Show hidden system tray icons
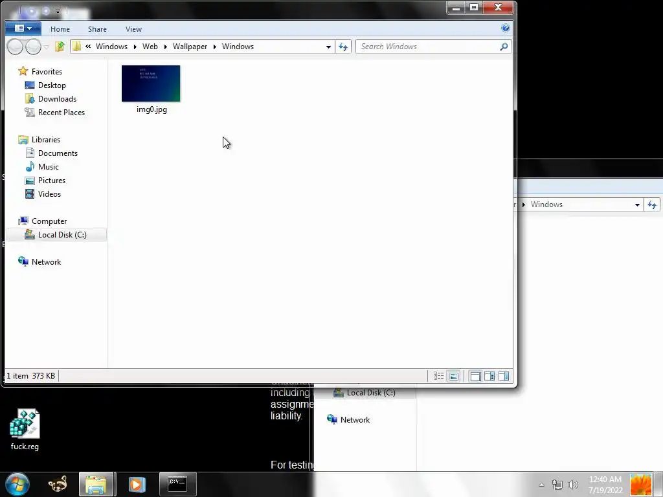This screenshot has height=497, width=663. (x=541, y=485)
